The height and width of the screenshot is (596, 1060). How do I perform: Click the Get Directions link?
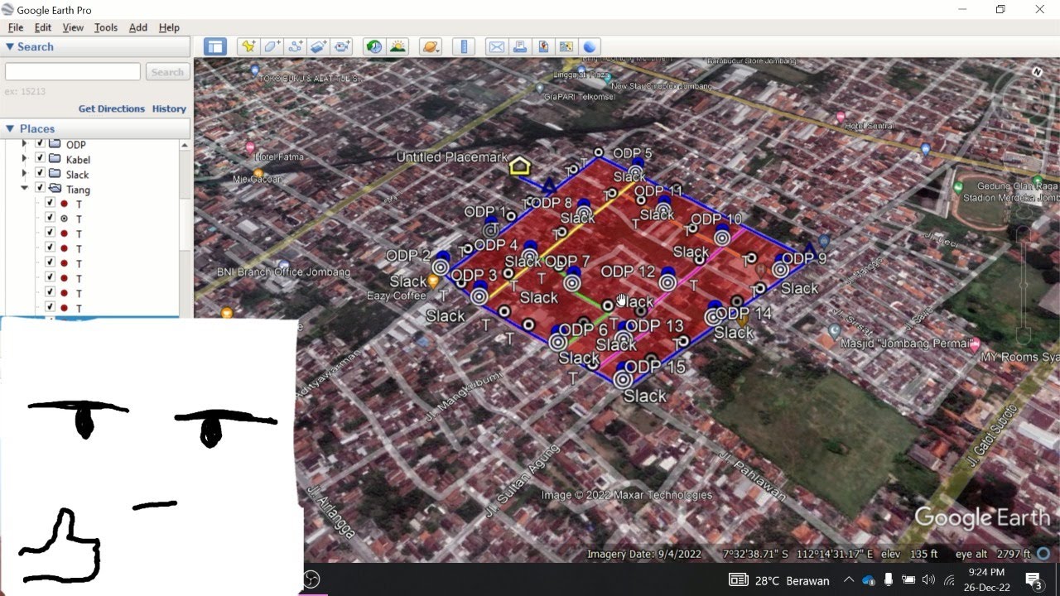tap(112, 108)
